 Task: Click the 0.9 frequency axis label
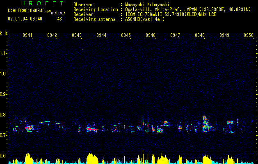tap(3, 94)
